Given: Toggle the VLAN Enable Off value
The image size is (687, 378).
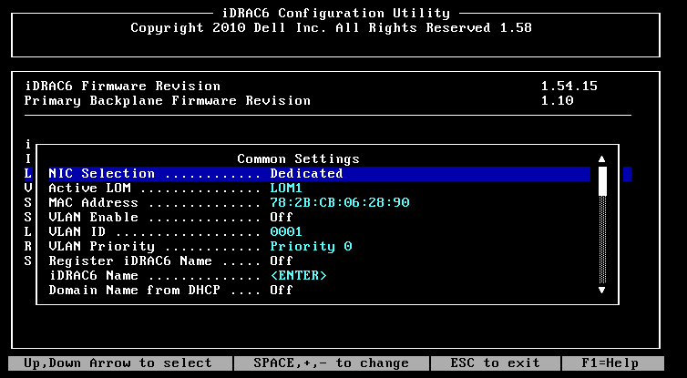Looking at the screenshot, I should click(x=281, y=217).
